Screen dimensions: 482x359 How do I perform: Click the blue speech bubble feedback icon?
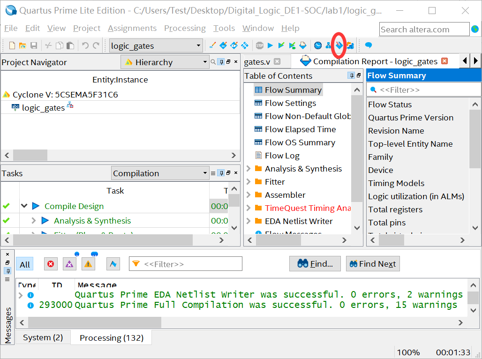[x=368, y=45]
